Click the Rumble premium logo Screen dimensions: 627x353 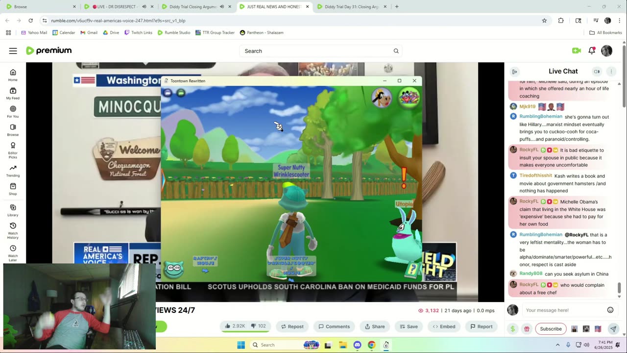pyautogui.click(x=48, y=50)
